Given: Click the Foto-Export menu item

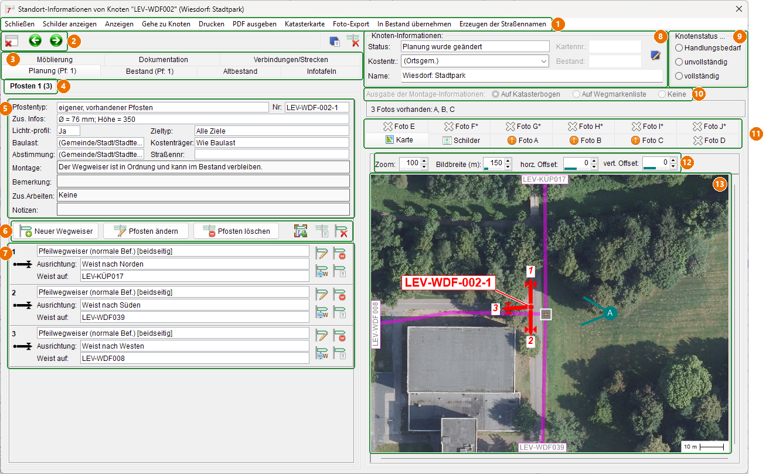Looking at the screenshot, I should click(351, 24).
